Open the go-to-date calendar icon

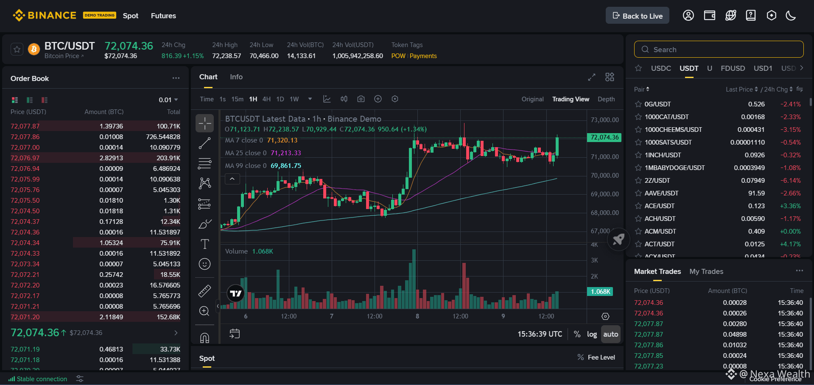coord(235,334)
